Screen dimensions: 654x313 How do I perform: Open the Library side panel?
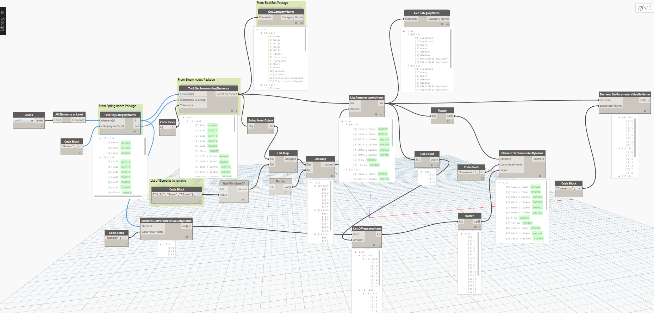(x=3, y=21)
